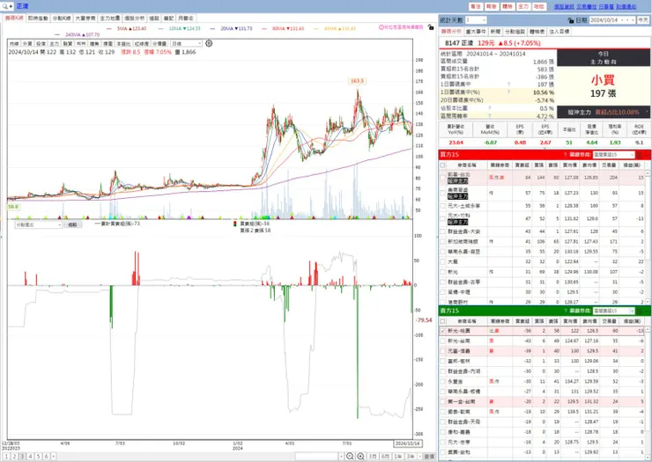This screenshot has width=652, height=462.
Task: Toggle 外資 overlay button on chart toolbar
Action: (x=27, y=44)
